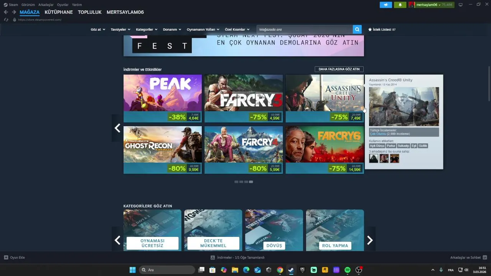Screen dimensions: 491x276
Task: Click the mertsaylam06 profile avatar
Action: [x=412, y=5]
